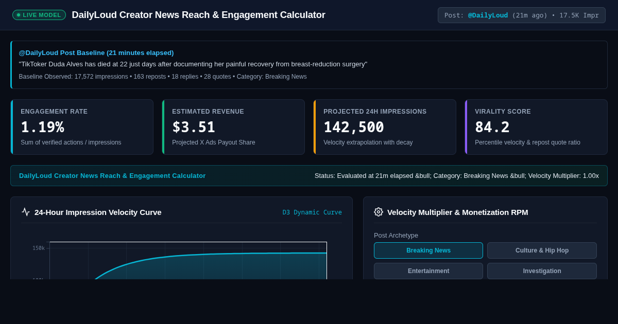Click the Virality Score card
Screen dimensions: 618x324
tap(536, 127)
